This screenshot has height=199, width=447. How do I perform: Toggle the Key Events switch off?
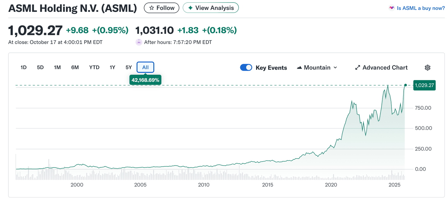pos(246,68)
